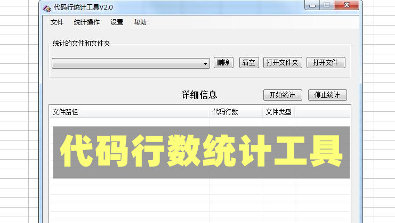
Task: Sort by the 文件类型 column header
Action: tap(279, 112)
